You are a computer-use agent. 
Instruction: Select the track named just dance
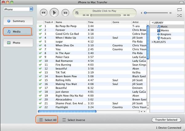pos(62,92)
